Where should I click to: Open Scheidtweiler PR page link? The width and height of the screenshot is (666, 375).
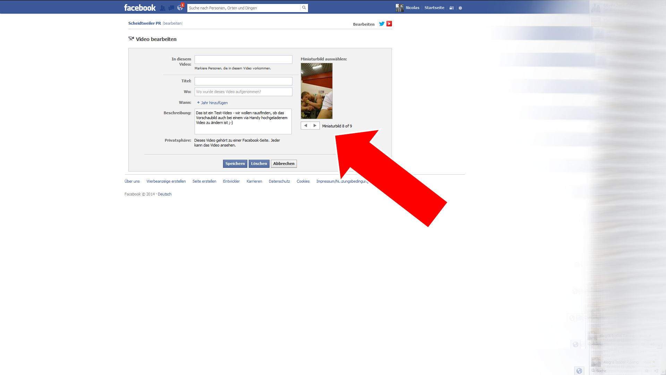coord(145,23)
